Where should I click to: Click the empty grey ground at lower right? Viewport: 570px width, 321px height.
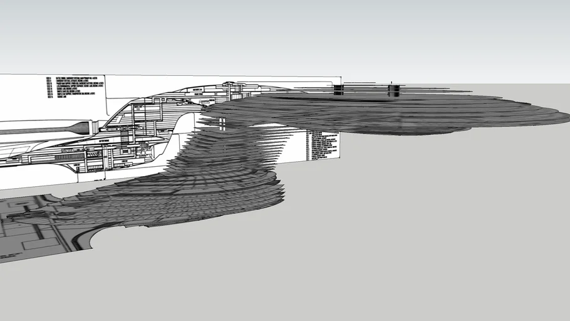[438, 251]
